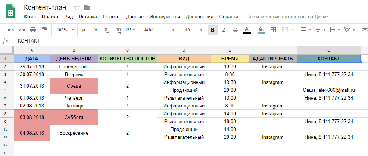Click the Redo arrow icon
Viewport: 368px width, 156px height.
[22, 30]
